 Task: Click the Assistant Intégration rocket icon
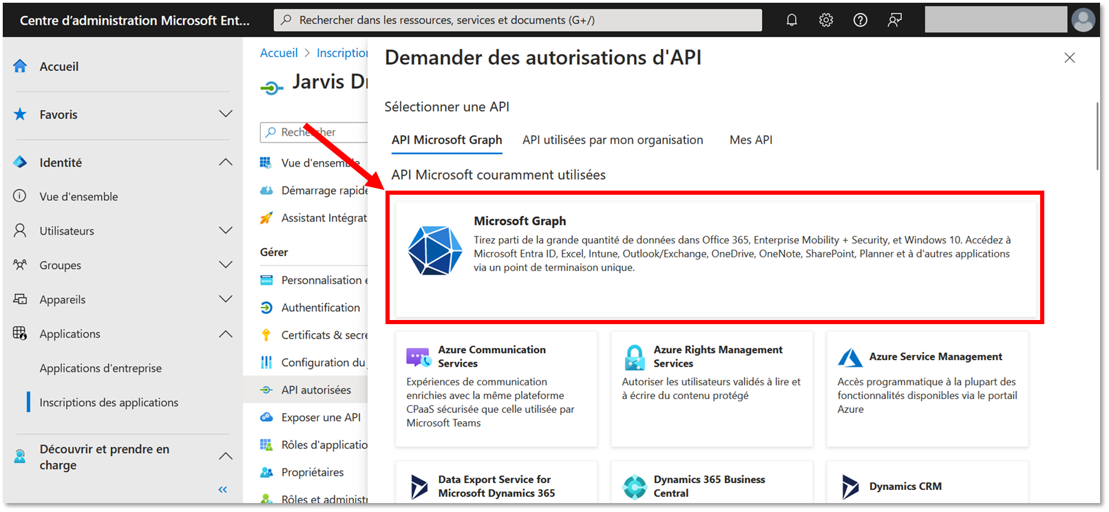coord(266,218)
